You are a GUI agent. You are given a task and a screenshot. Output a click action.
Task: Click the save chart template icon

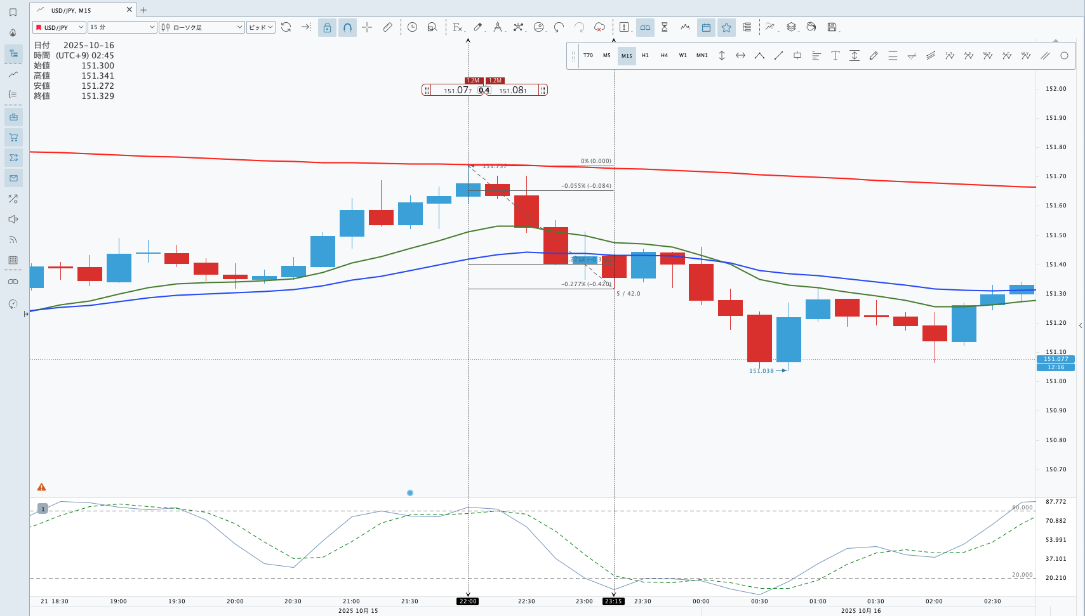click(x=832, y=27)
